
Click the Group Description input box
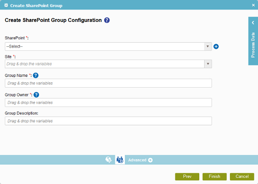click(x=108, y=121)
